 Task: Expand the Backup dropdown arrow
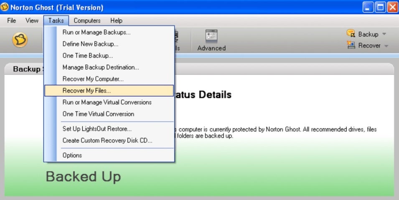pyautogui.click(x=384, y=34)
